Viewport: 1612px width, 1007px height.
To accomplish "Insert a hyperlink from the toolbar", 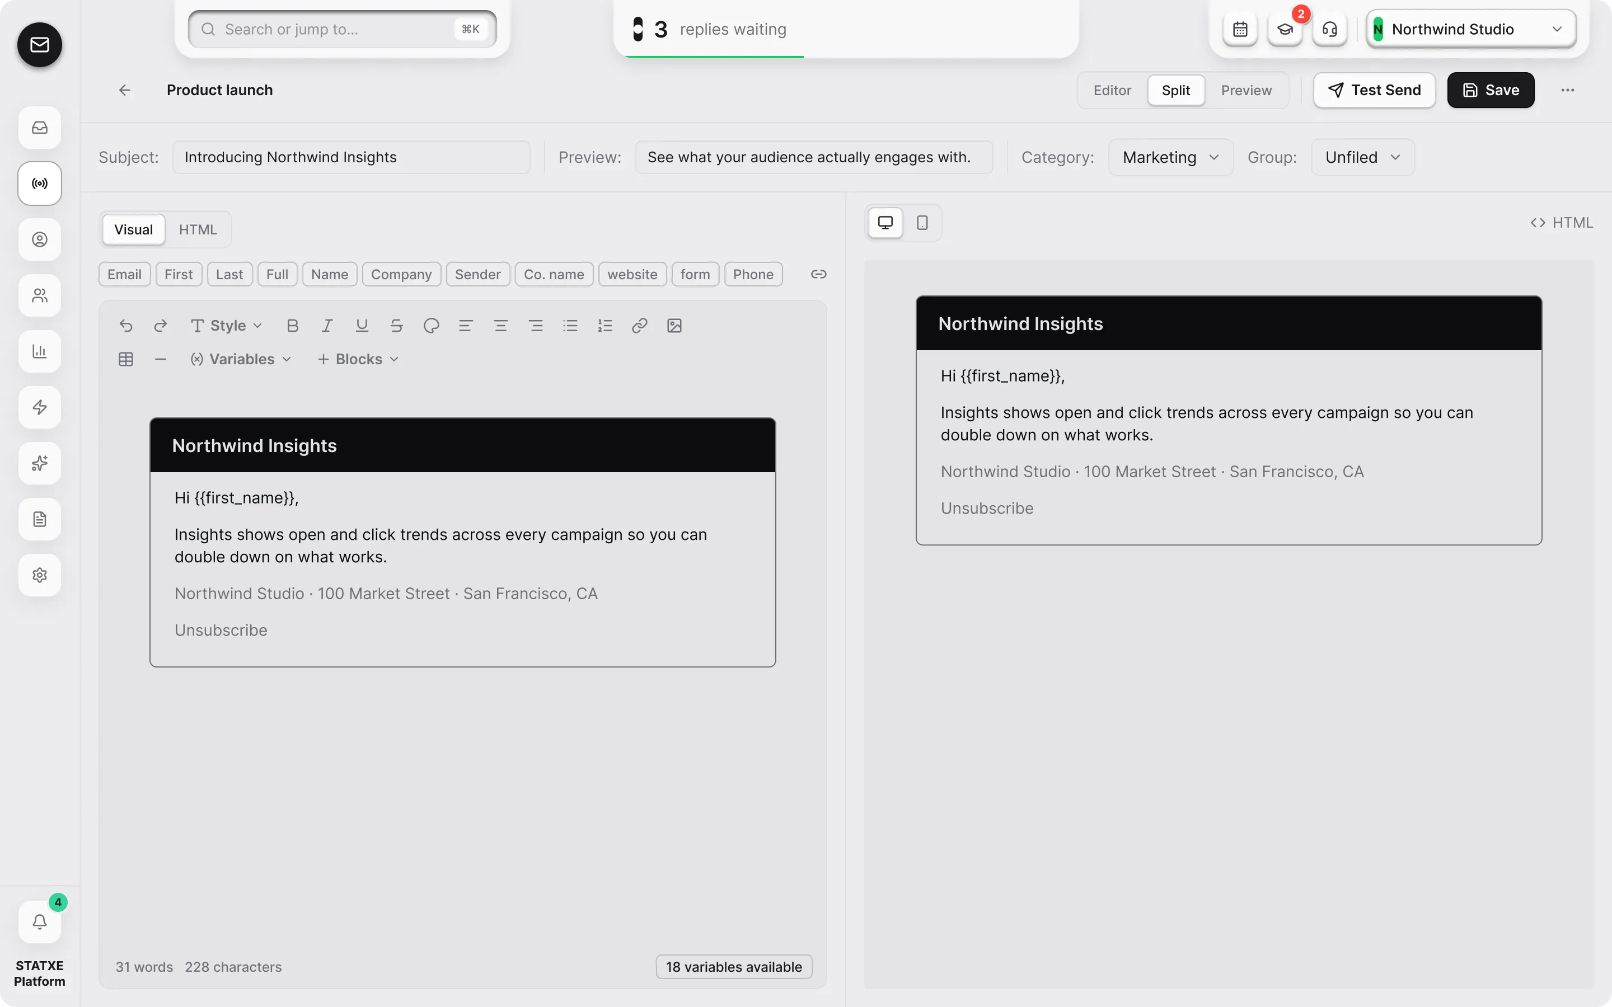I will (639, 326).
